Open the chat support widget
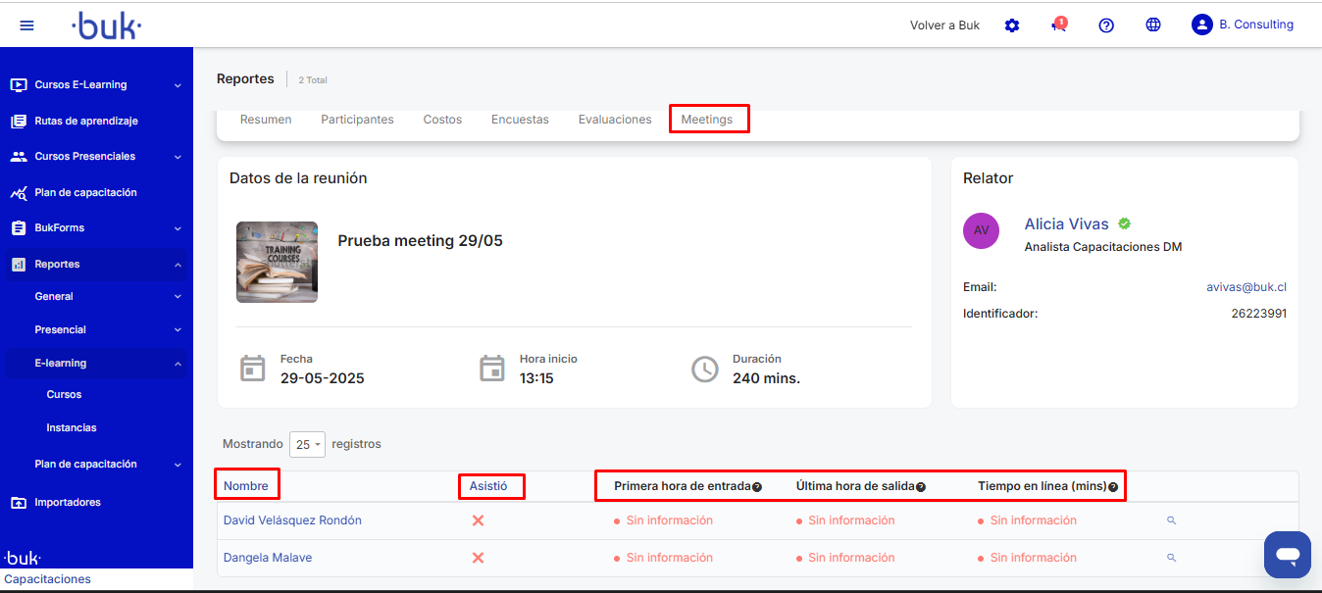Viewport: 1322px width, 593px height. [x=1287, y=555]
